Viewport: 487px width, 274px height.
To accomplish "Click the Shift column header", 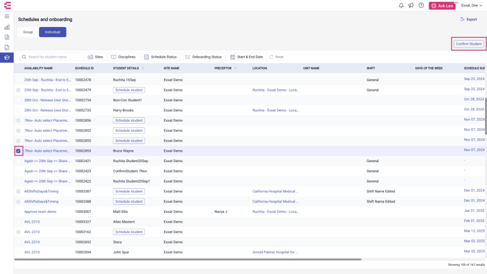I will coord(371,68).
